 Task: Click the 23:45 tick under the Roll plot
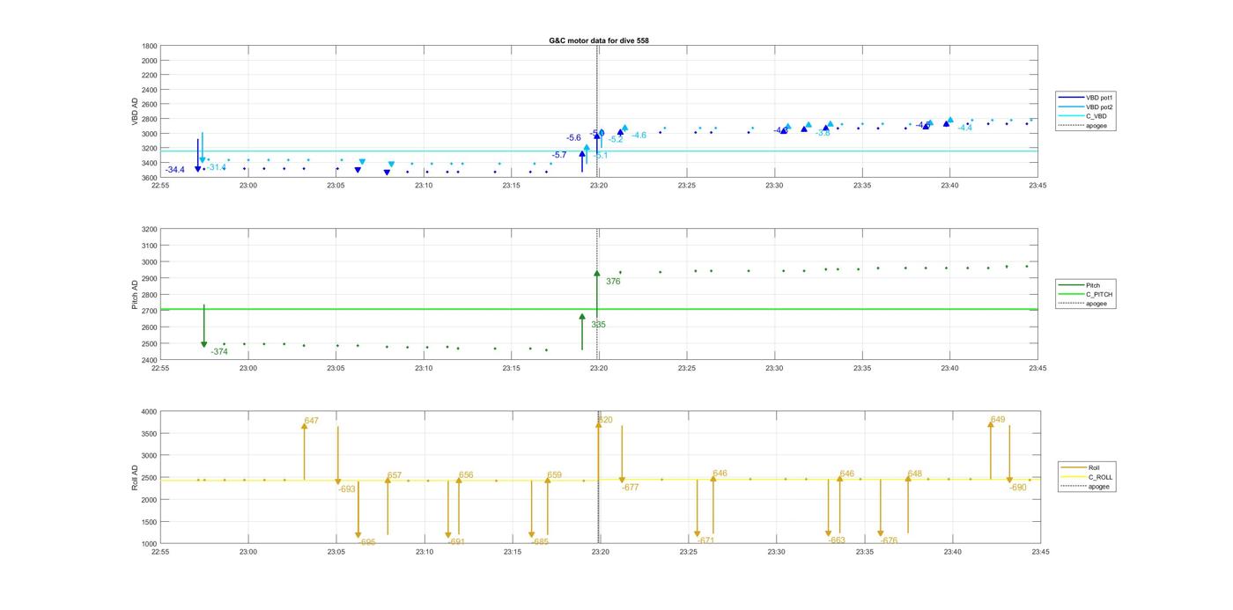click(1040, 552)
